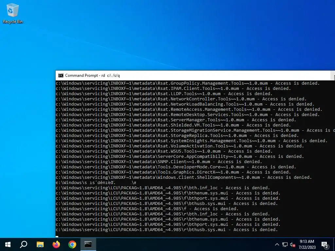The width and height of the screenshot is (335, 251).
Task: Click the line with Windows.Client.ShellComponents
Action: click(x=184, y=177)
